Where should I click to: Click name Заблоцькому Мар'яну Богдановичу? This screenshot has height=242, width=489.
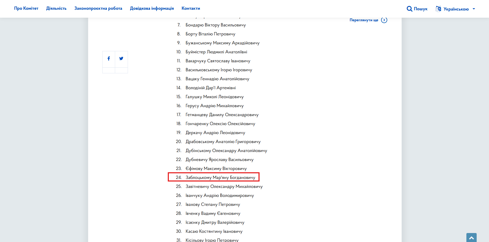220,178
